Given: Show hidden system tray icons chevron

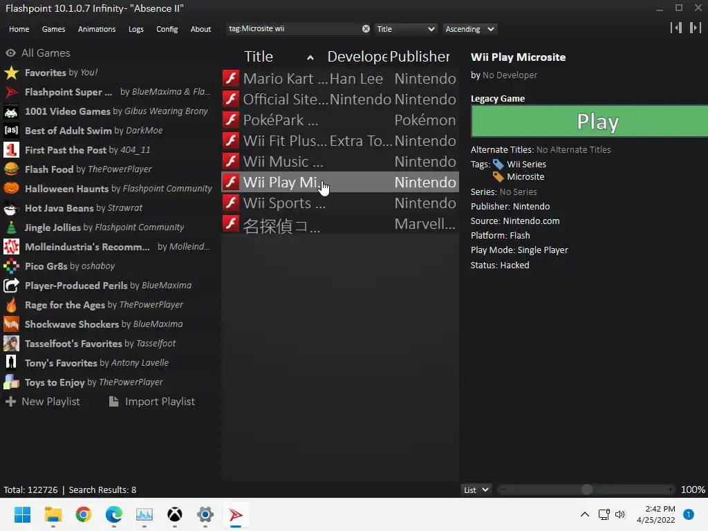Looking at the screenshot, I should pos(585,514).
